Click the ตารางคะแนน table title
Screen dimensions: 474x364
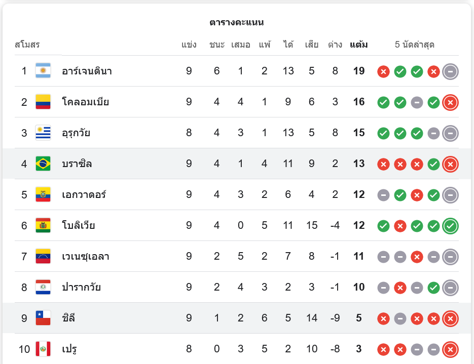click(237, 22)
